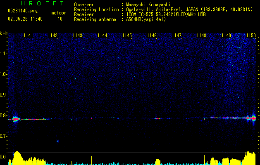
Task: Click the bright echo burst at 1150
Action: pyautogui.click(x=253, y=118)
